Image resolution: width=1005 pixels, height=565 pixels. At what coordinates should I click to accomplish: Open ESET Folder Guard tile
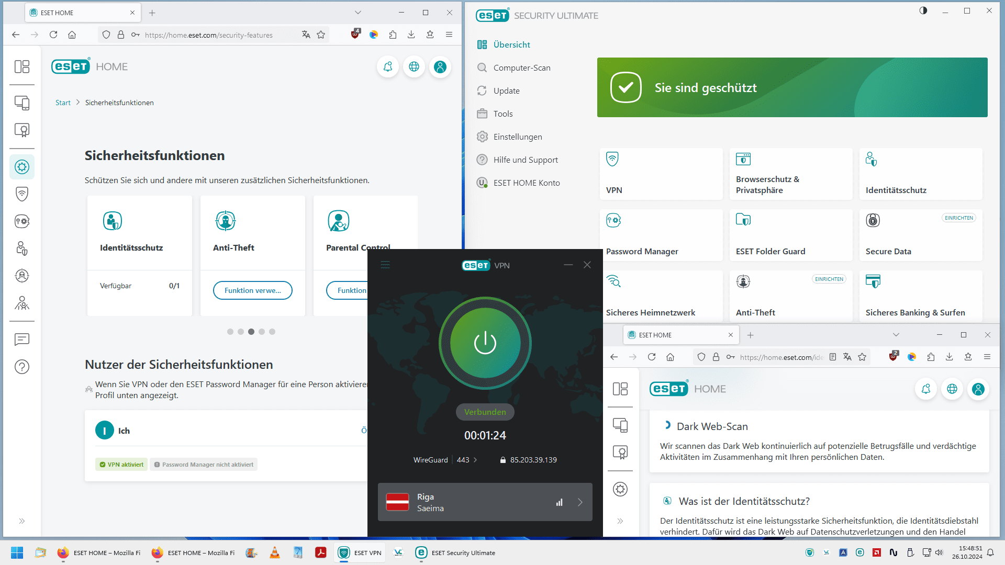[790, 235]
